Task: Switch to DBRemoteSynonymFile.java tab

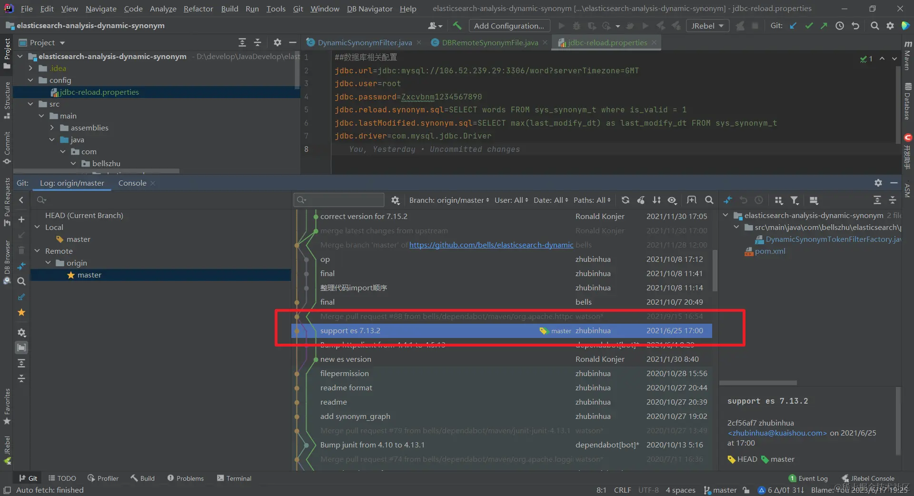Action: 489,42
